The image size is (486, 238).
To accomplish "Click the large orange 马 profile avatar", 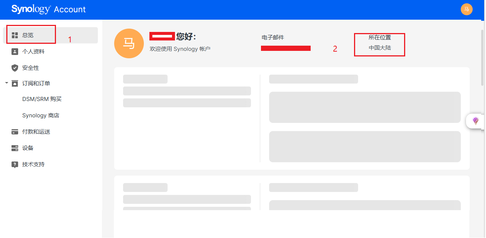I will [129, 43].
